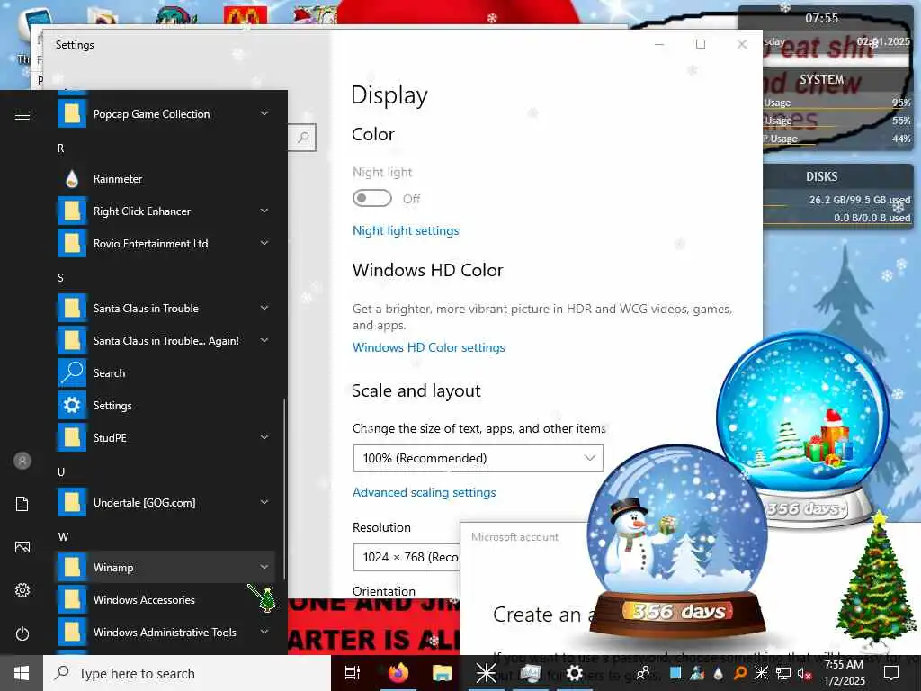
Task: Open File Explorer from the taskbar
Action: [x=443, y=673]
